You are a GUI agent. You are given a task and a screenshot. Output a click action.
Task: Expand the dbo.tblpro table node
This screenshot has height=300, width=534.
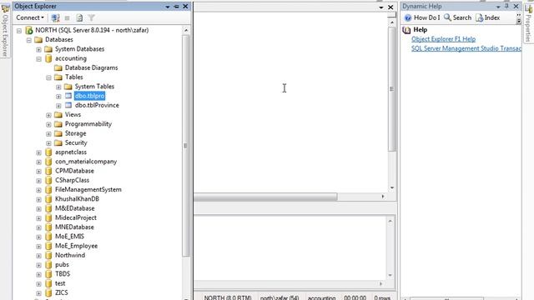[x=58, y=97]
